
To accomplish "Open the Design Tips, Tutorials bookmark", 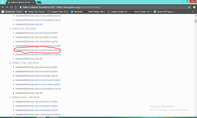I will pyautogui.click(x=35, y=12).
